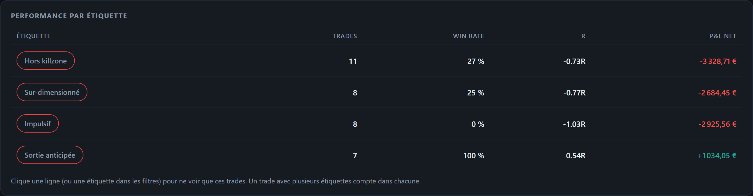Viewport: 753px width, 196px height.
Task: Click the -0.77R value in Sur-dimensionné row
Action: click(x=574, y=93)
